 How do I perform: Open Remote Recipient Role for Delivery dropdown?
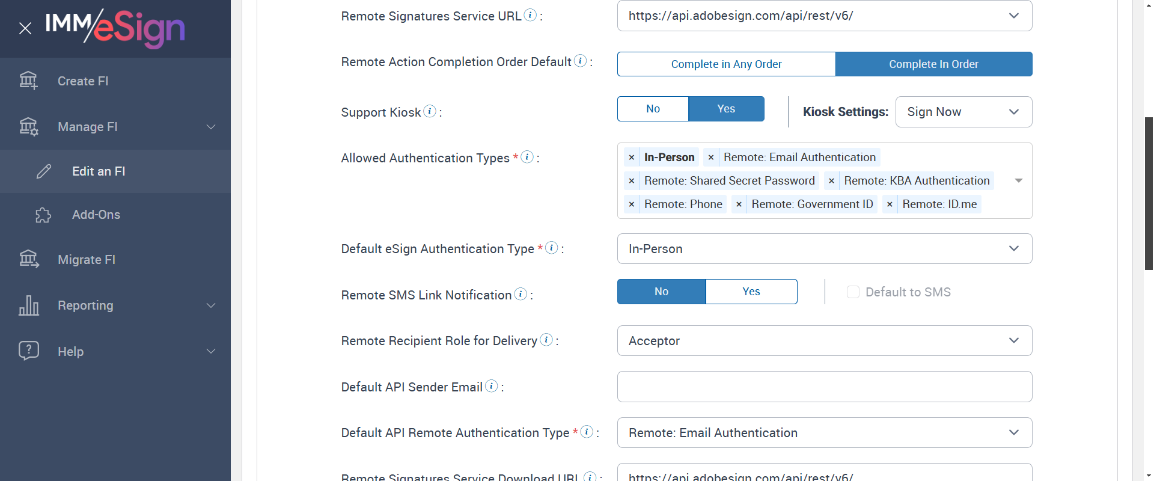(824, 341)
